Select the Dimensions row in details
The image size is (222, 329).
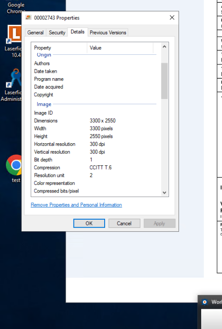click(96, 121)
